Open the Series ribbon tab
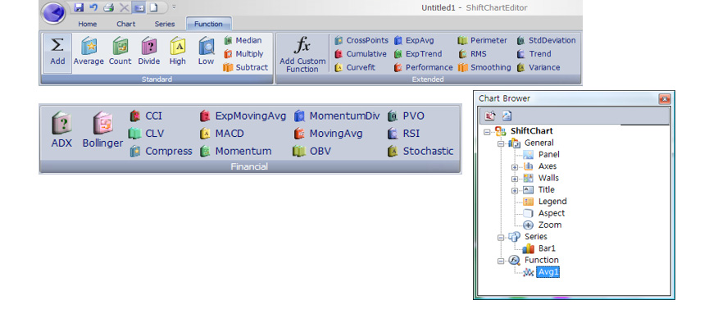This screenshot has height=309, width=718. [165, 25]
